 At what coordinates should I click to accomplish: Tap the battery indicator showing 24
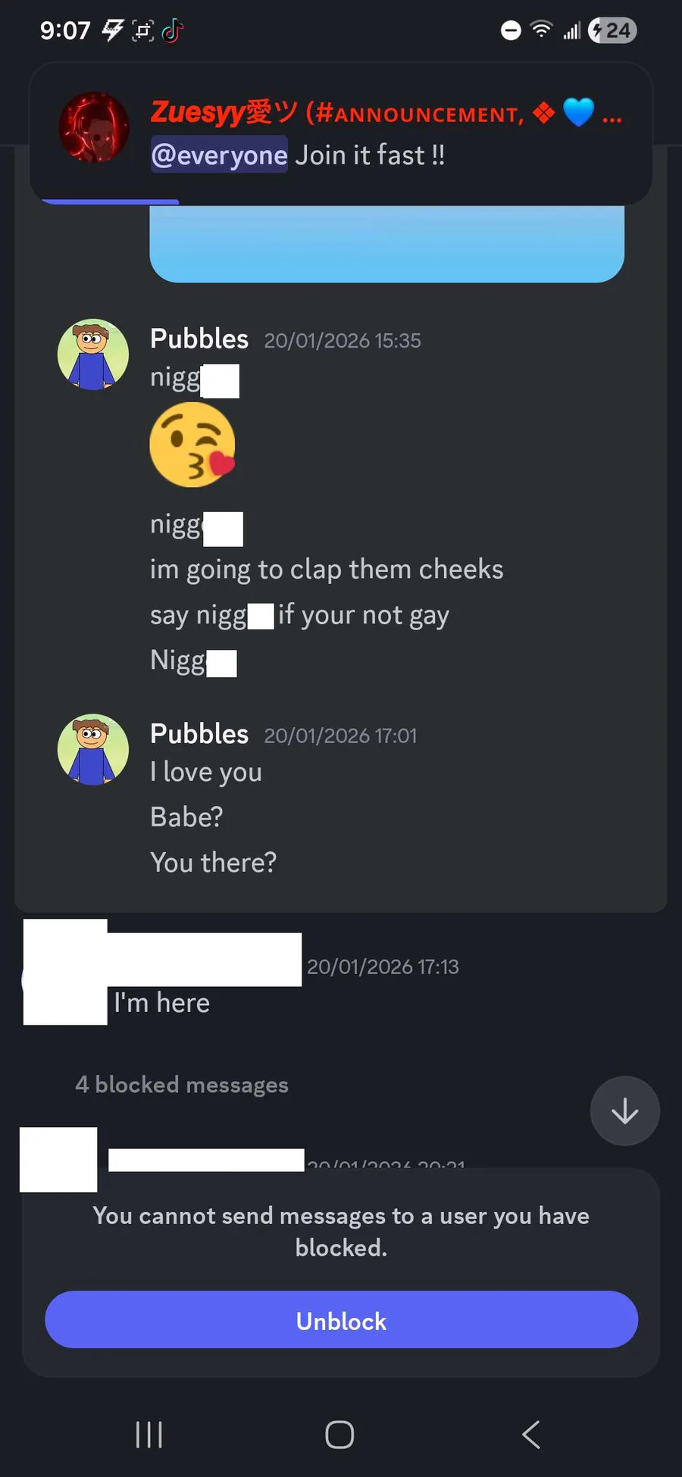click(612, 30)
